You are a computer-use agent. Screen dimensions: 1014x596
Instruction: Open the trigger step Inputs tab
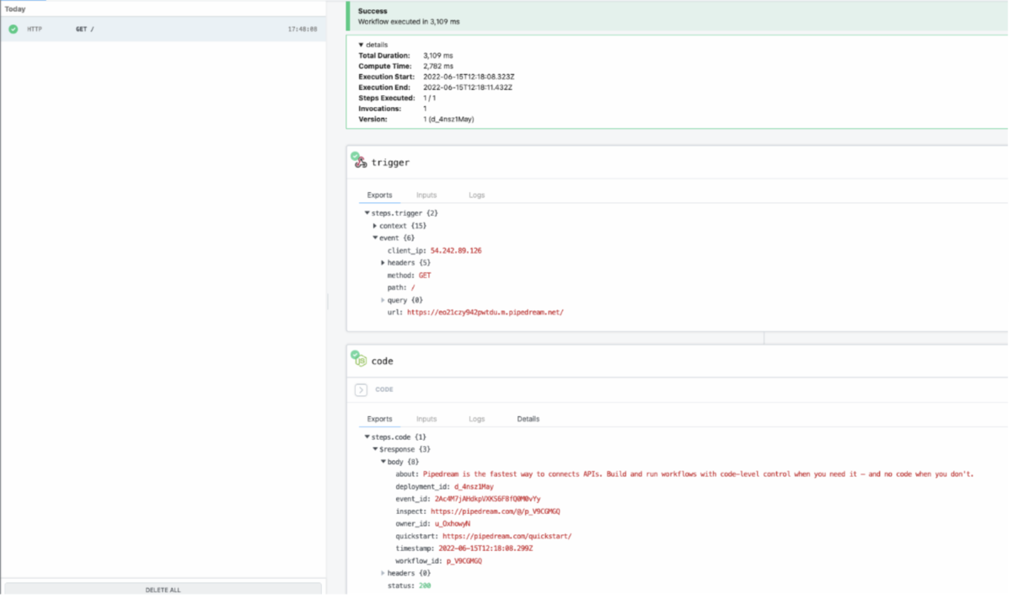pyautogui.click(x=426, y=195)
